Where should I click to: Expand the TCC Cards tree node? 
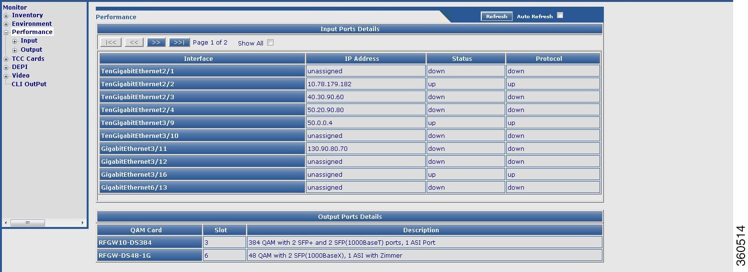point(6,59)
